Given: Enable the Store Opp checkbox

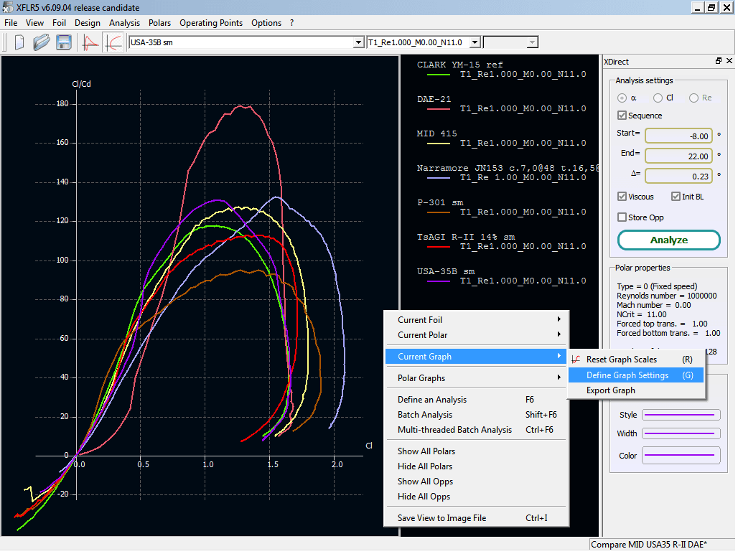Looking at the screenshot, I should [622, 217].
